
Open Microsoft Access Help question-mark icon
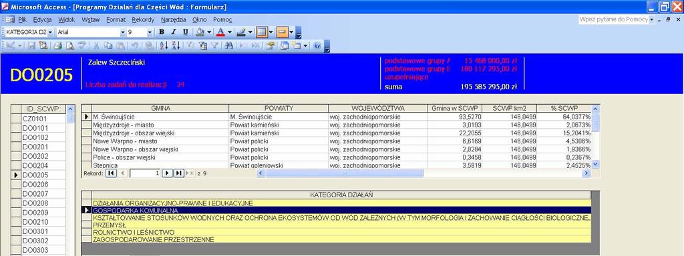pyautogui.click(x=317, y=45)
